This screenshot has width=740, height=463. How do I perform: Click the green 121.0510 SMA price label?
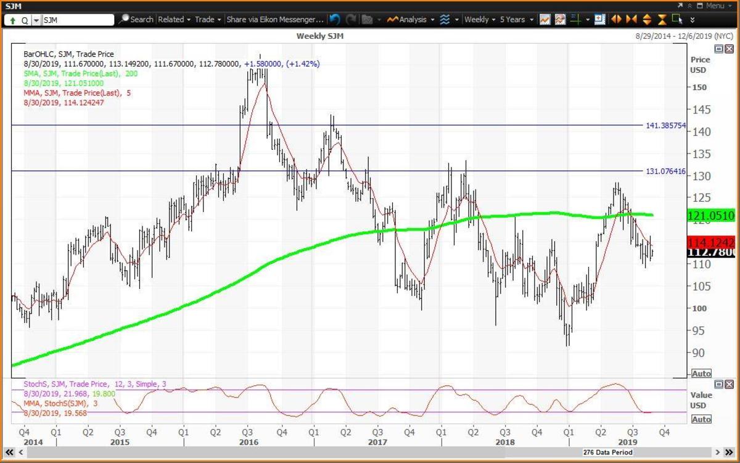710,215
